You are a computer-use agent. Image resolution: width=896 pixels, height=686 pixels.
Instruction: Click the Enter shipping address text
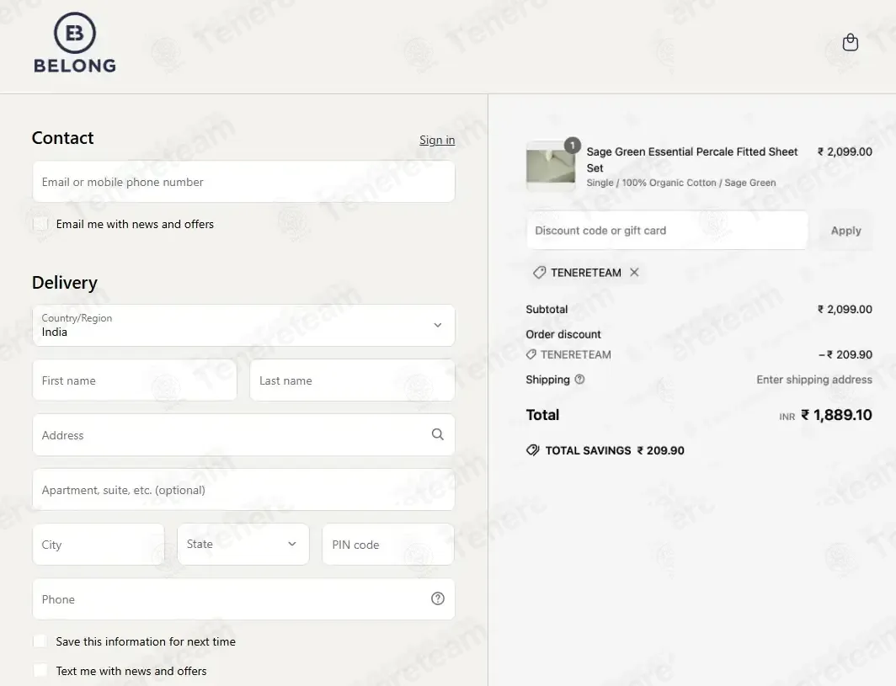pos(814,380)
